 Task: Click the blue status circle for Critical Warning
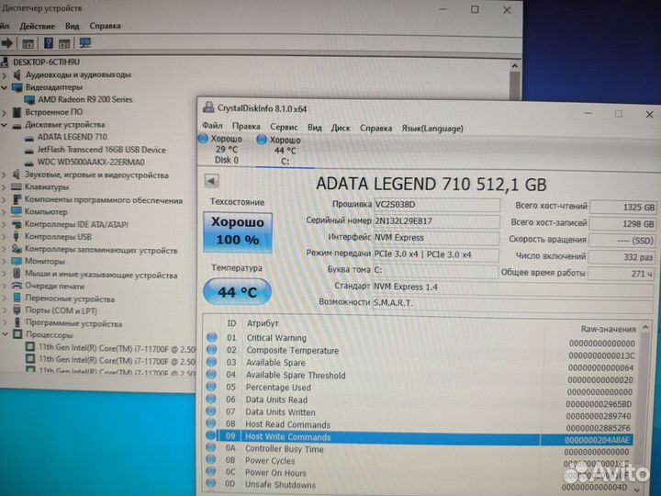coord(210,338)
